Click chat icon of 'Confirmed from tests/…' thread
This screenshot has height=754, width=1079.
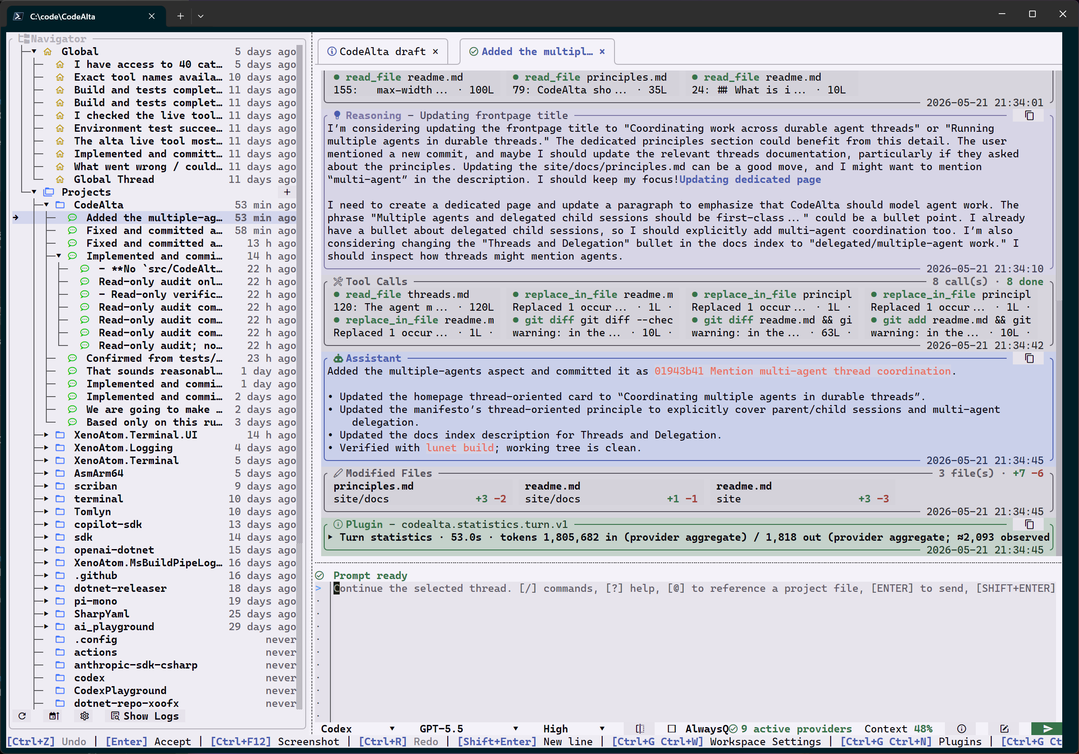72,358
